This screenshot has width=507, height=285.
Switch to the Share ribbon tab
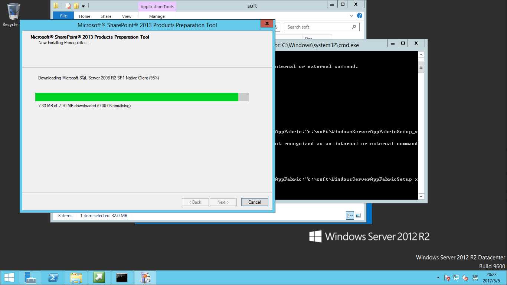pyautogui.click(x=106, y=16)
